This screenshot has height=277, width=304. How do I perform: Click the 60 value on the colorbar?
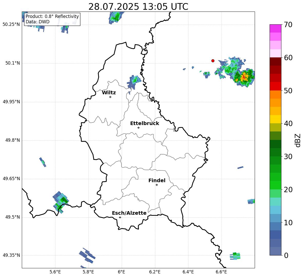[288, 58]
